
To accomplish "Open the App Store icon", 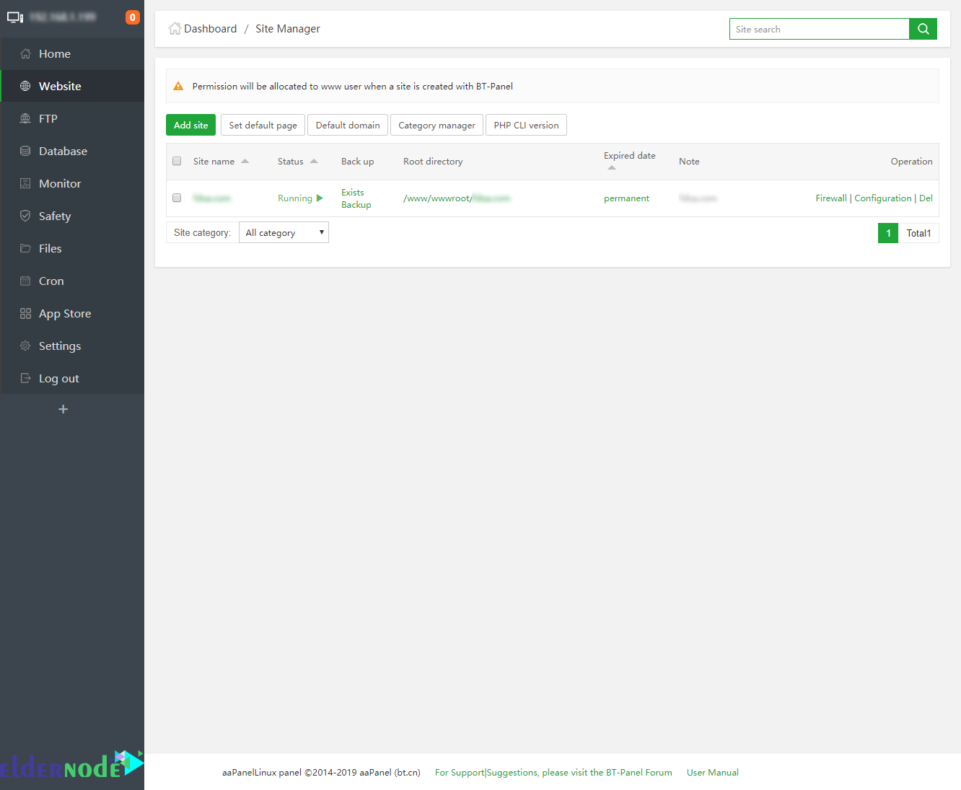I will [26, 313].
